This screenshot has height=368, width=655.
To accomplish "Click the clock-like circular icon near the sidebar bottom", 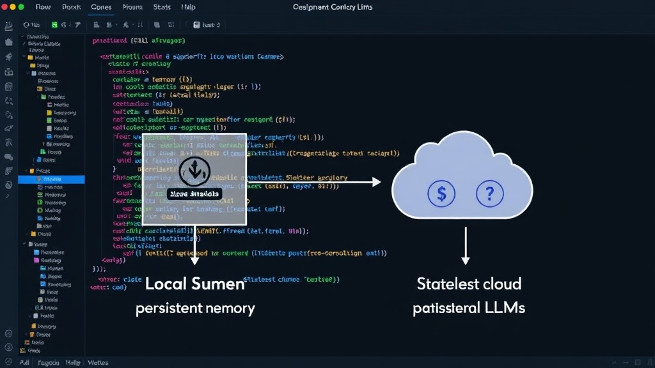I will pyautogui.click(x=8, y=333).
